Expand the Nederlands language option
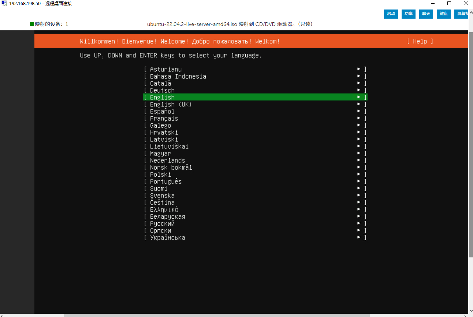 tap(255, 161)
